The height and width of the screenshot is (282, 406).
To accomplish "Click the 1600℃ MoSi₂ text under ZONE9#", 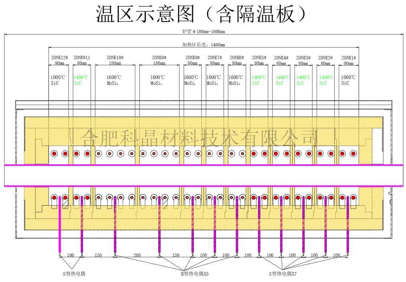I will [157, 80].
